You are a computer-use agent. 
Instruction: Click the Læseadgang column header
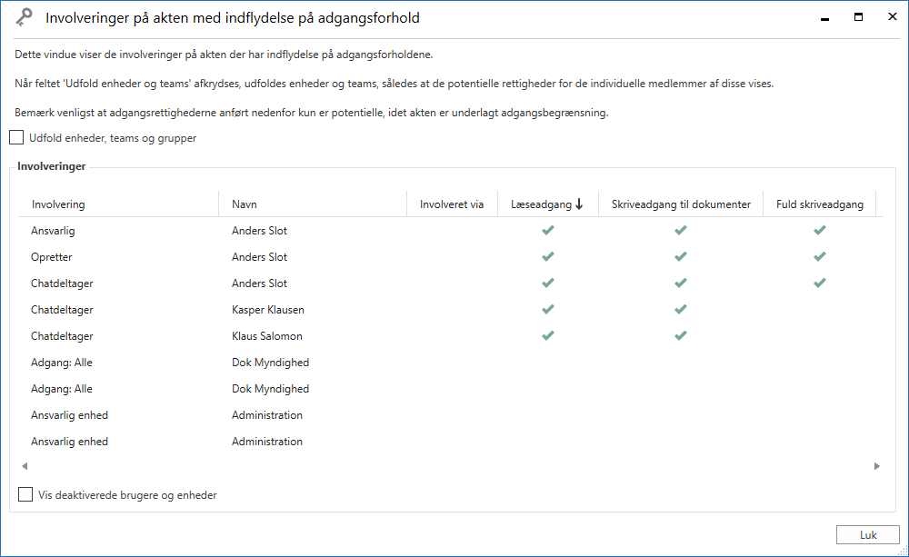pos(548,204)
